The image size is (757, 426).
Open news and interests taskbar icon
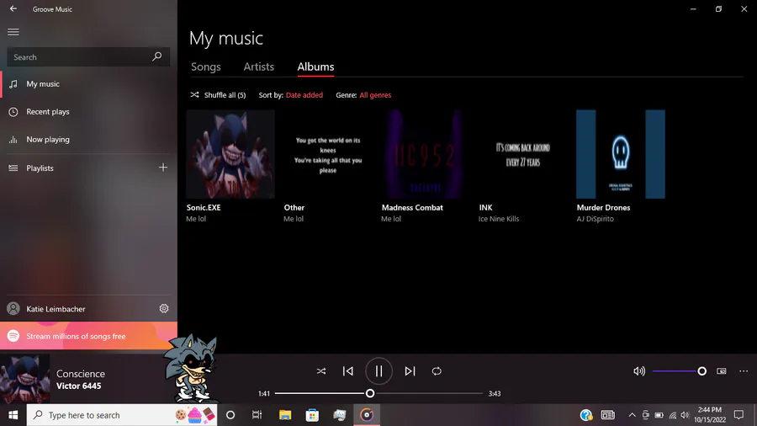[x=608, y=415]
